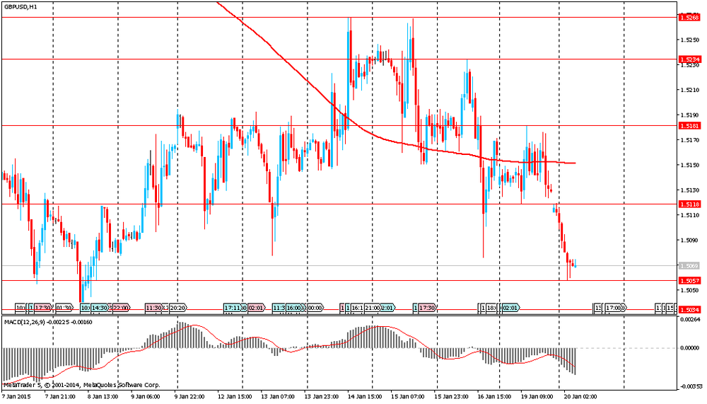Select the 17:00 upcoming event marker
Viewport: 707px width, 404px height.
pyautogui.click(x=615, y=308)
